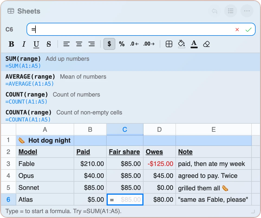
Task: Select row 3 header
Action: (8, 164)
